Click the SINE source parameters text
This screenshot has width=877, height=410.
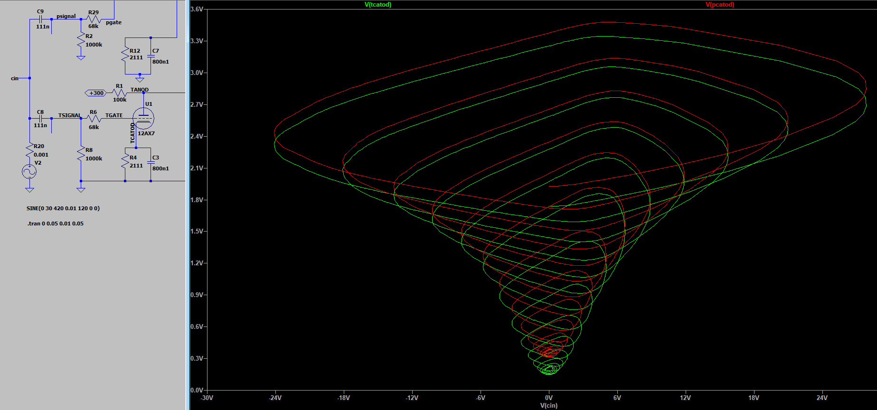point(63,208)
